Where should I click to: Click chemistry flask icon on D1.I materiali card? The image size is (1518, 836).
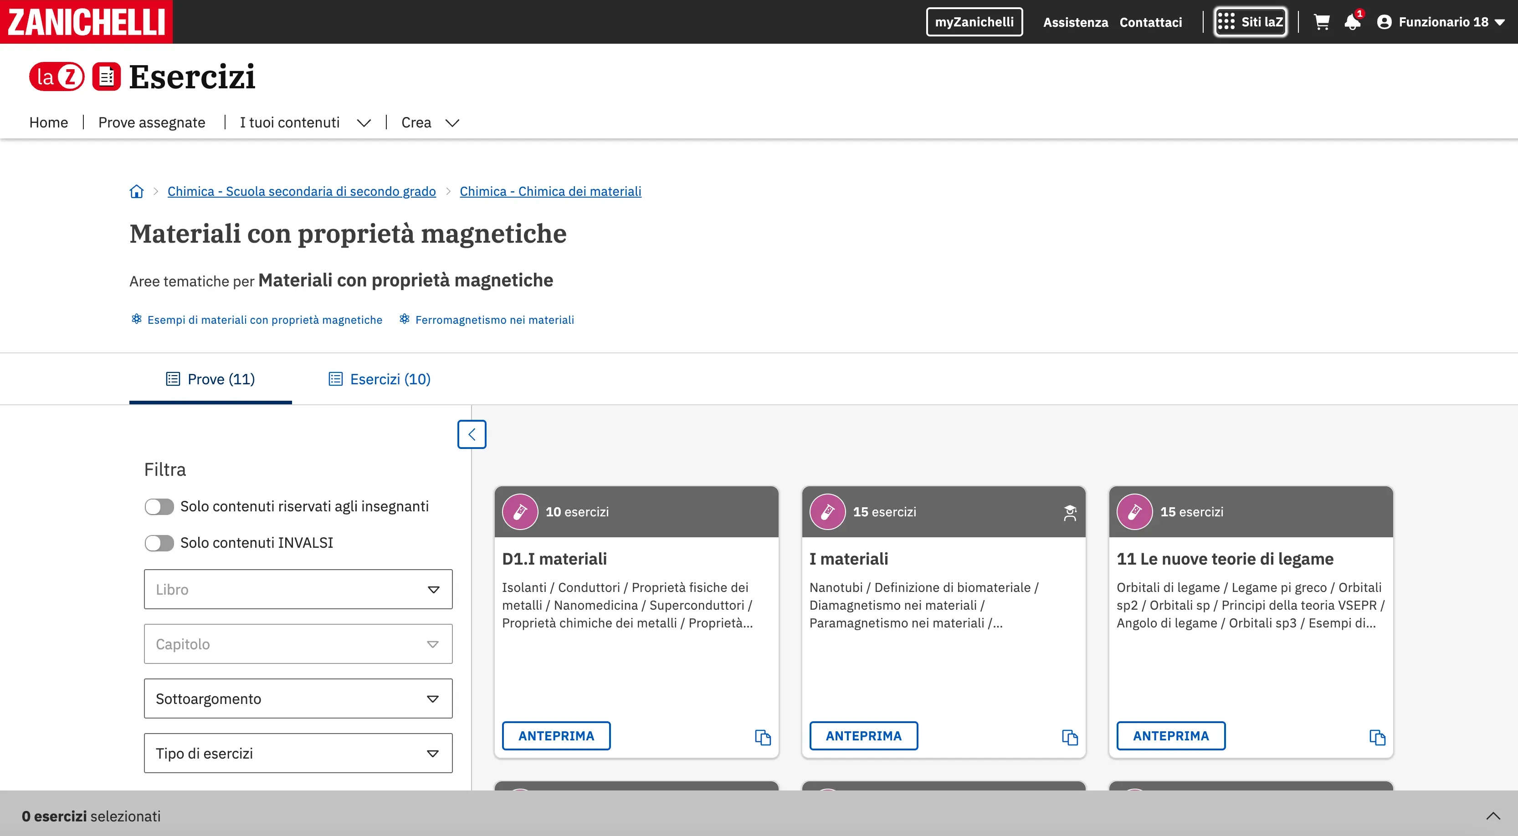pyautogui.click(x=520, y=511)
